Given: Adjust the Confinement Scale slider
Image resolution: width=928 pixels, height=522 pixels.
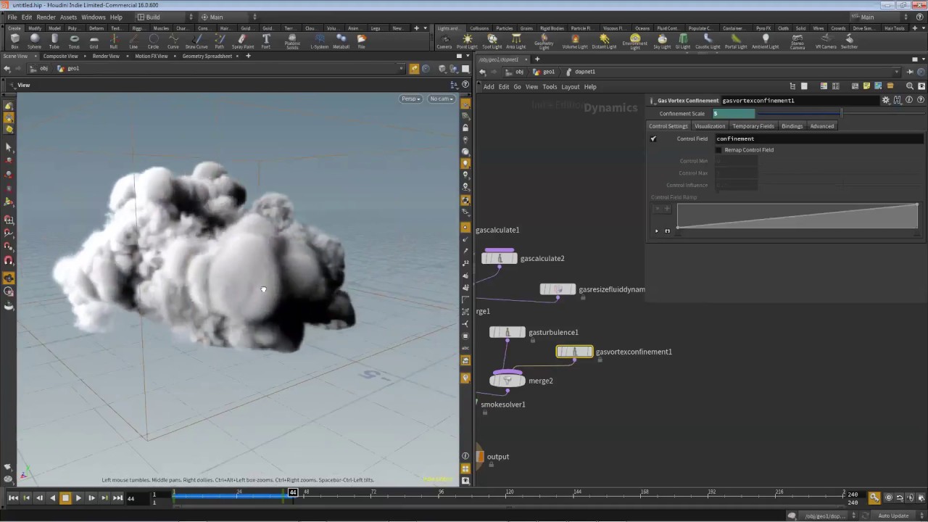Looking at the screenshot, I should pos(841,114).
